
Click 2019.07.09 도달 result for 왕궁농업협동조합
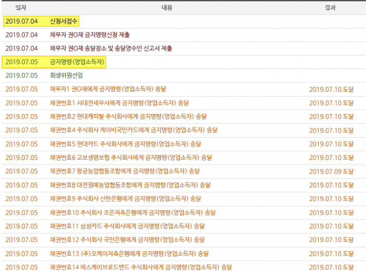tap(332, 172)
